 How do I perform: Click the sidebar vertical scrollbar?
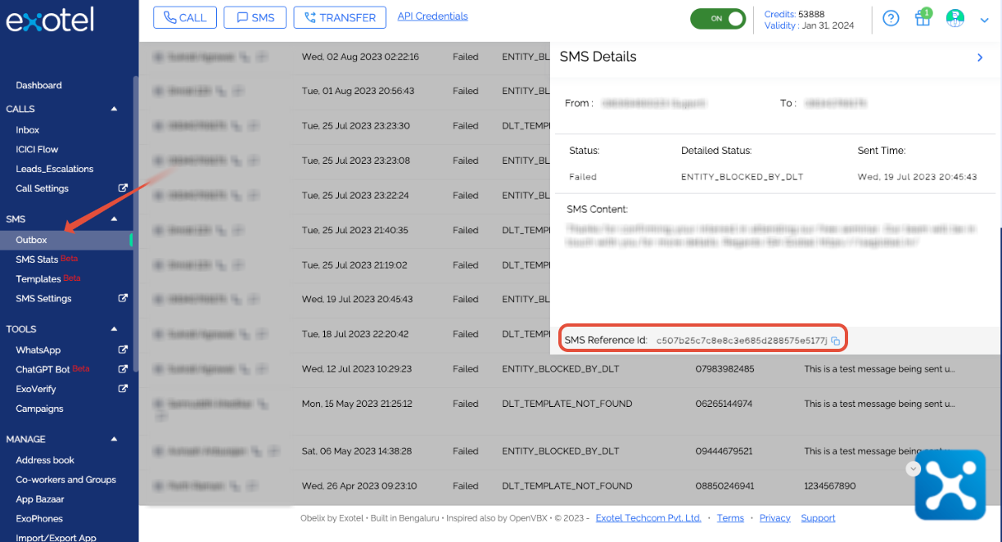tap(136, 225)
